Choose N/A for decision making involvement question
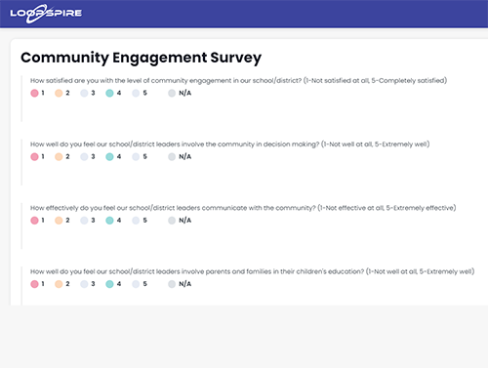This screenshot has width=488, height=368. [x=172, y=157]
